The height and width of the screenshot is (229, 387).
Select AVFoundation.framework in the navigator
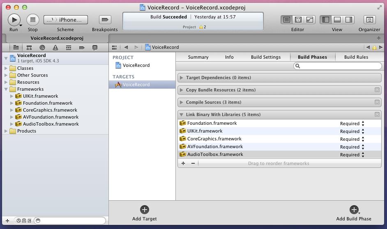tap(51, 117)
